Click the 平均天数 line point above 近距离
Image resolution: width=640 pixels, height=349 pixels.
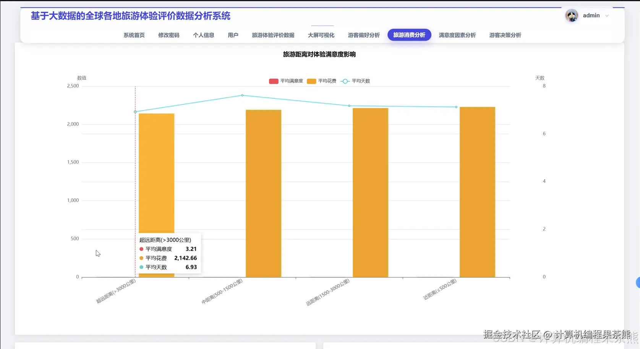(x=456, y=107)
